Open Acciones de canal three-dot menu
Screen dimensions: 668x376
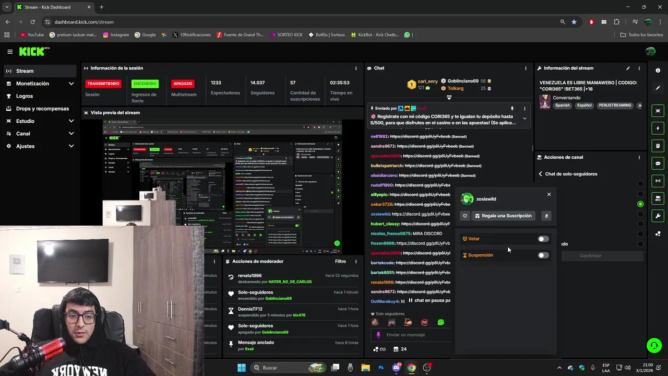639,157
